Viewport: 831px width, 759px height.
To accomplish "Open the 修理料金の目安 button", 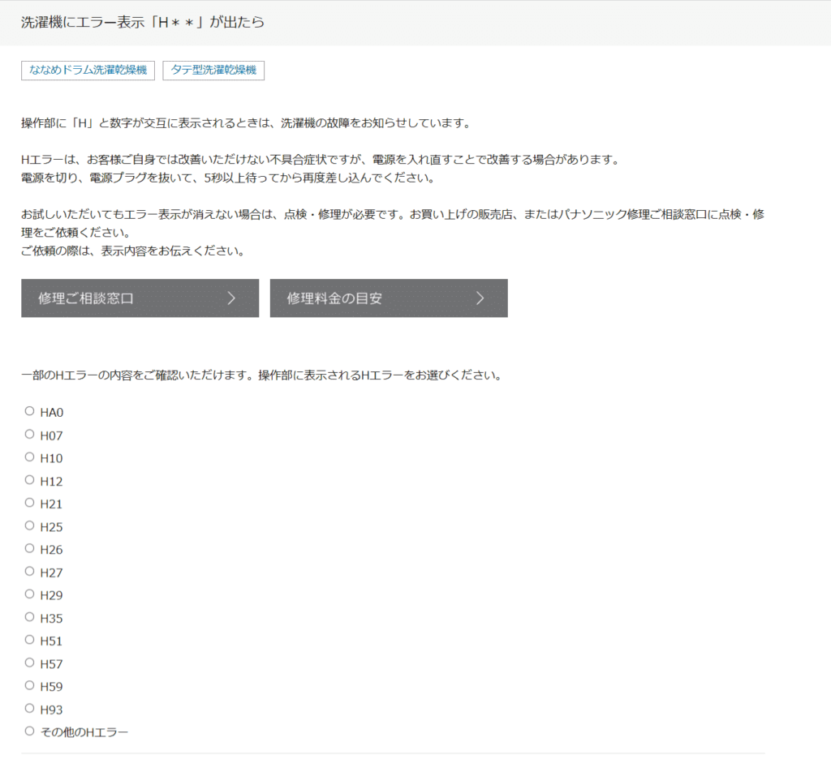I will pyautogui.click(x=388, y=298).
